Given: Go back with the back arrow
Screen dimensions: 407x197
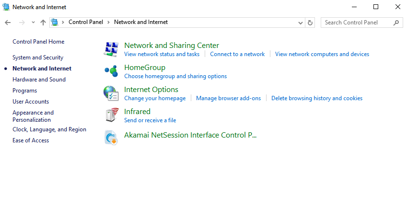Looking at the screenshot, I should (x=8, y=23).
